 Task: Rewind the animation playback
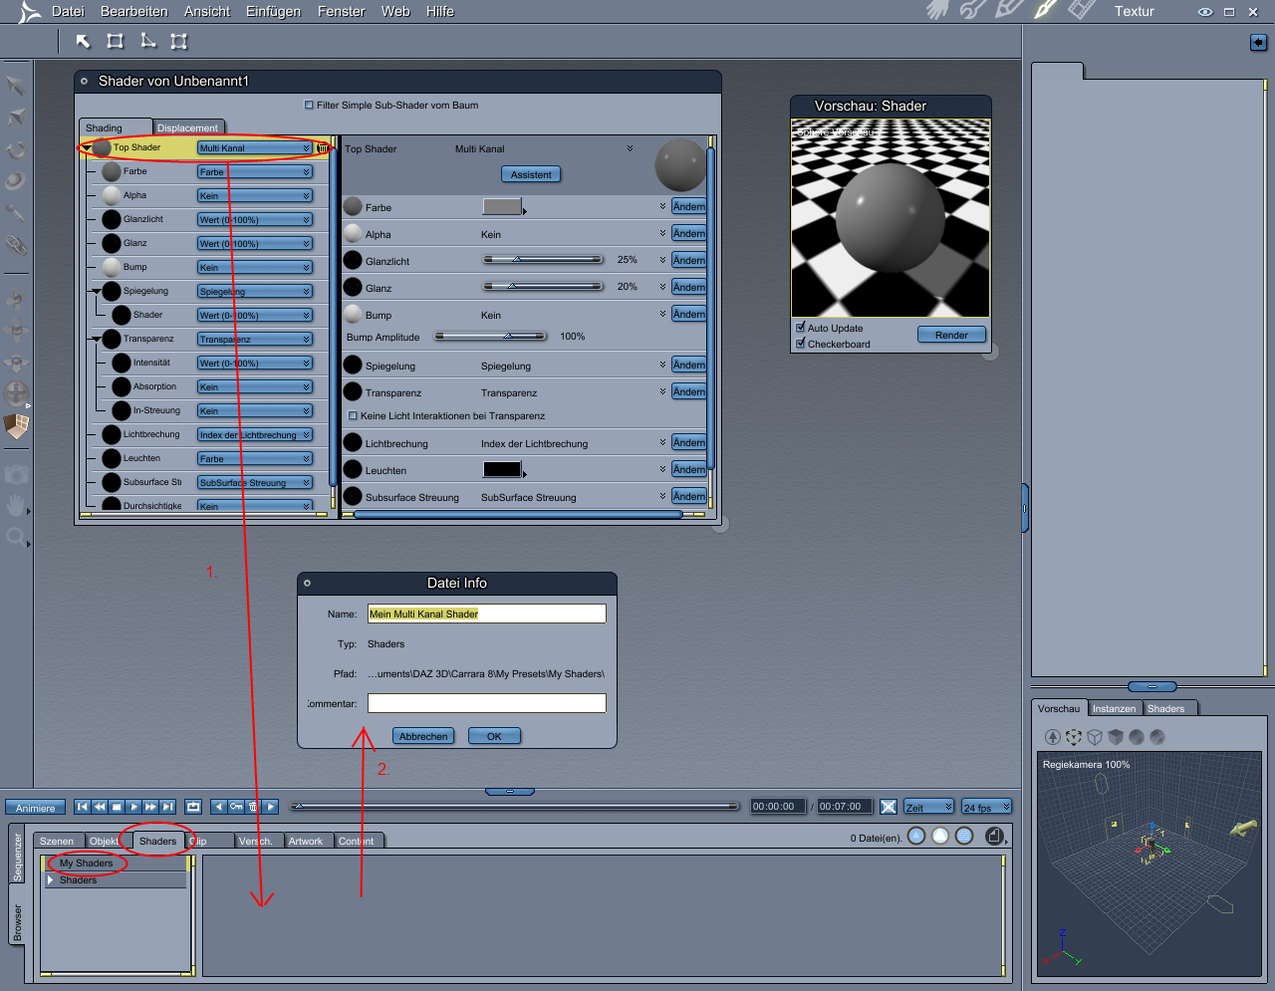tap(100, 807)
